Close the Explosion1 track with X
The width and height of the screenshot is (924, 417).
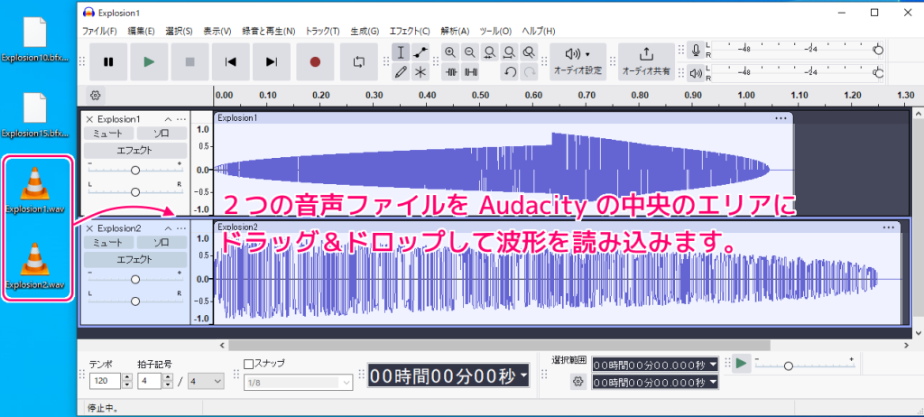89,119
